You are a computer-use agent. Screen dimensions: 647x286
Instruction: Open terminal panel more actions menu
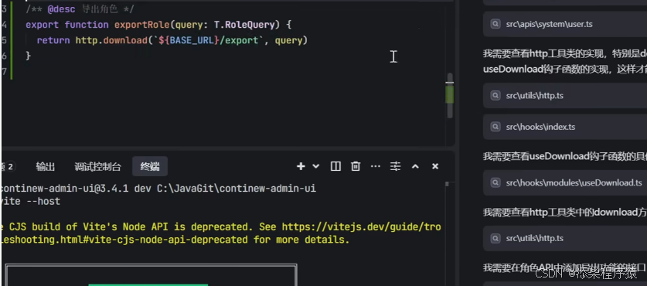pyautogui.click(x=375, y=166)
